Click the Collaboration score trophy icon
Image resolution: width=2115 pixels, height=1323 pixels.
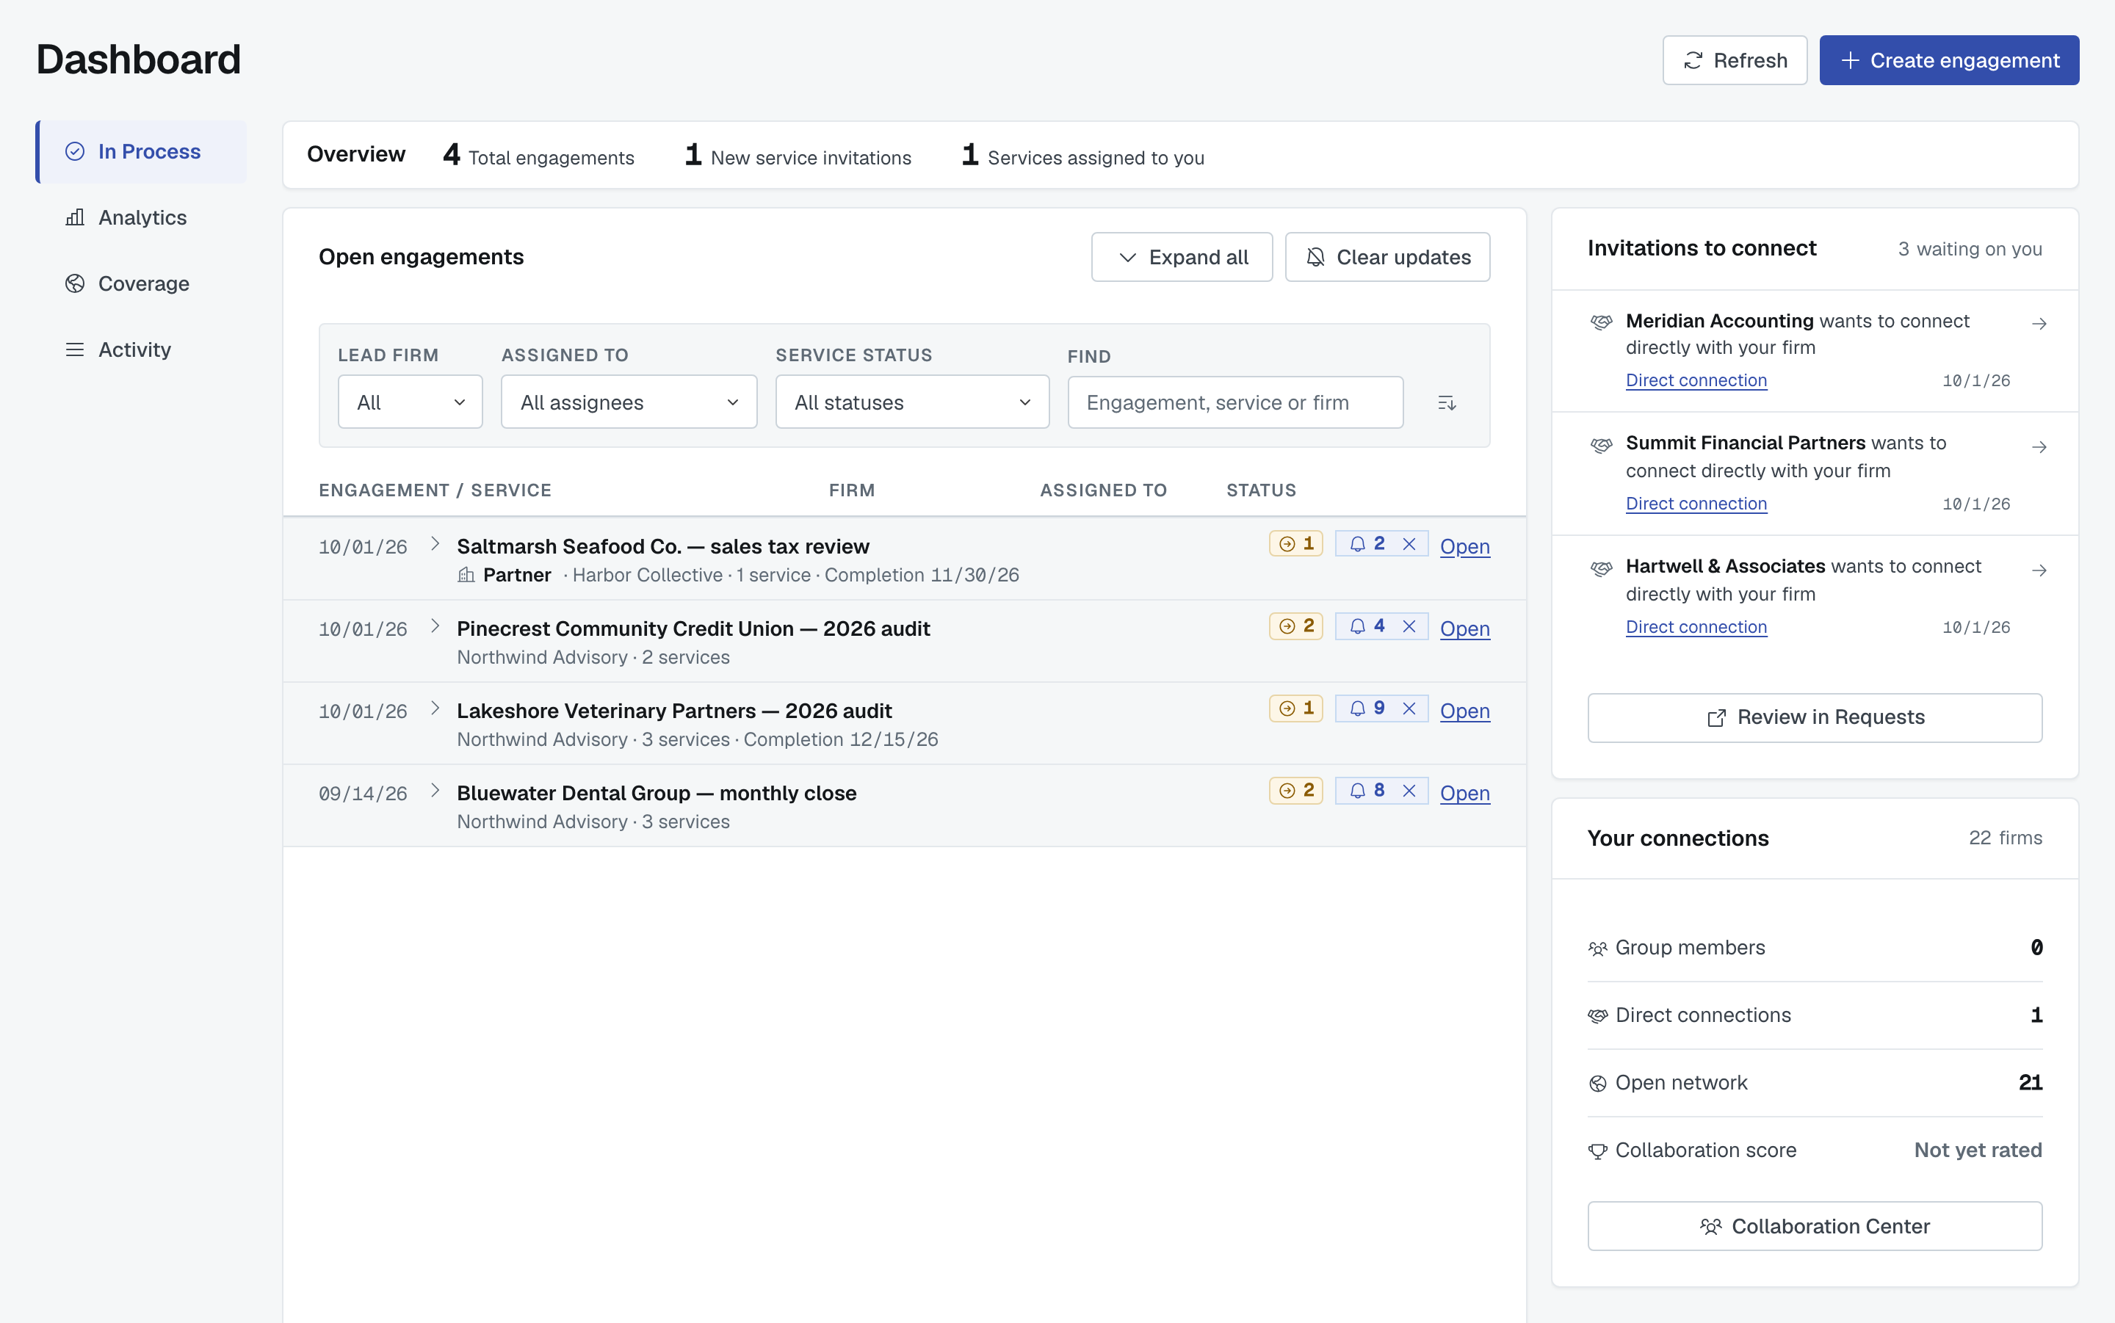point(1598,1150)
